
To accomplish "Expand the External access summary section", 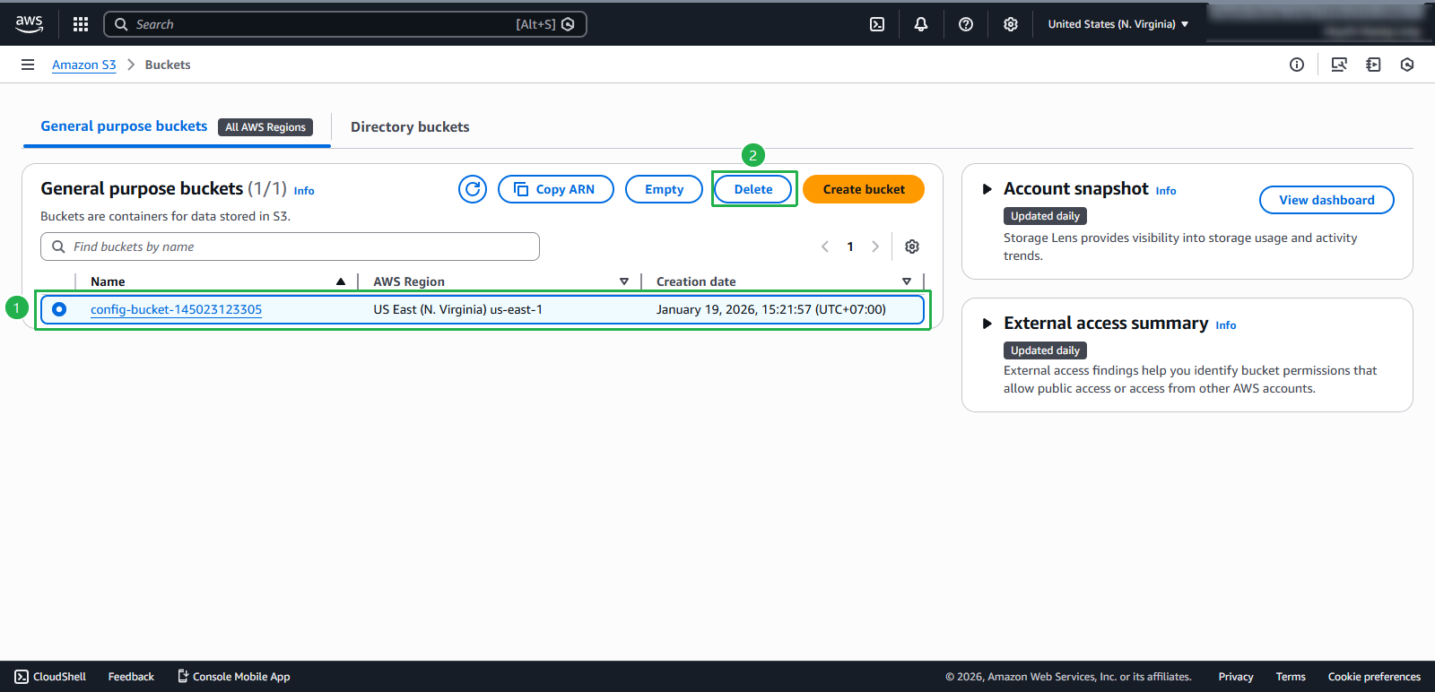I will coord(987,324).
